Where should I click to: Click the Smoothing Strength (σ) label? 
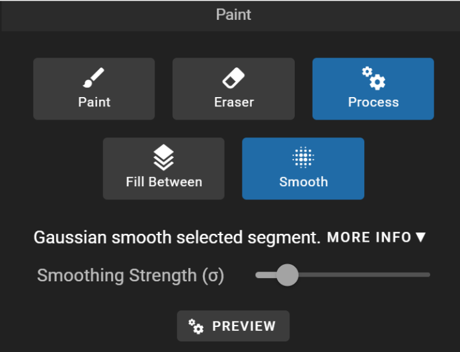[x=131, y=275]
